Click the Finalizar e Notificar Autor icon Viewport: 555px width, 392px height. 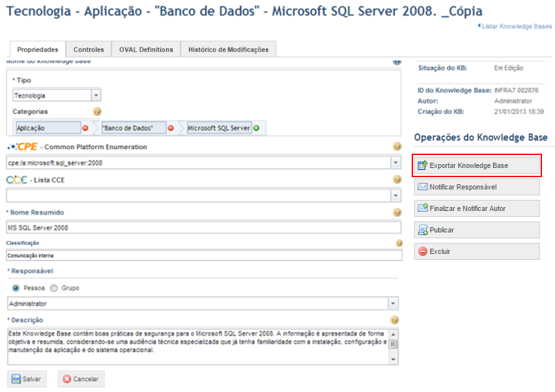click(423, 208)
